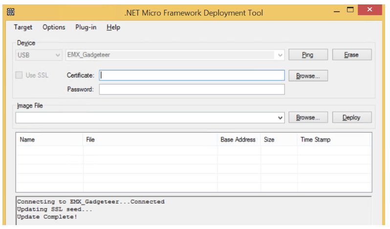Open the Options menu
Image resolution: width=390 pixels, height=229 pixels.
coord(54,27)
